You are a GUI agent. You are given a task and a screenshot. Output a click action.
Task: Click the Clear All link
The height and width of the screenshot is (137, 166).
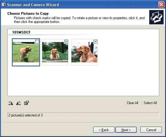click(132, 103)
